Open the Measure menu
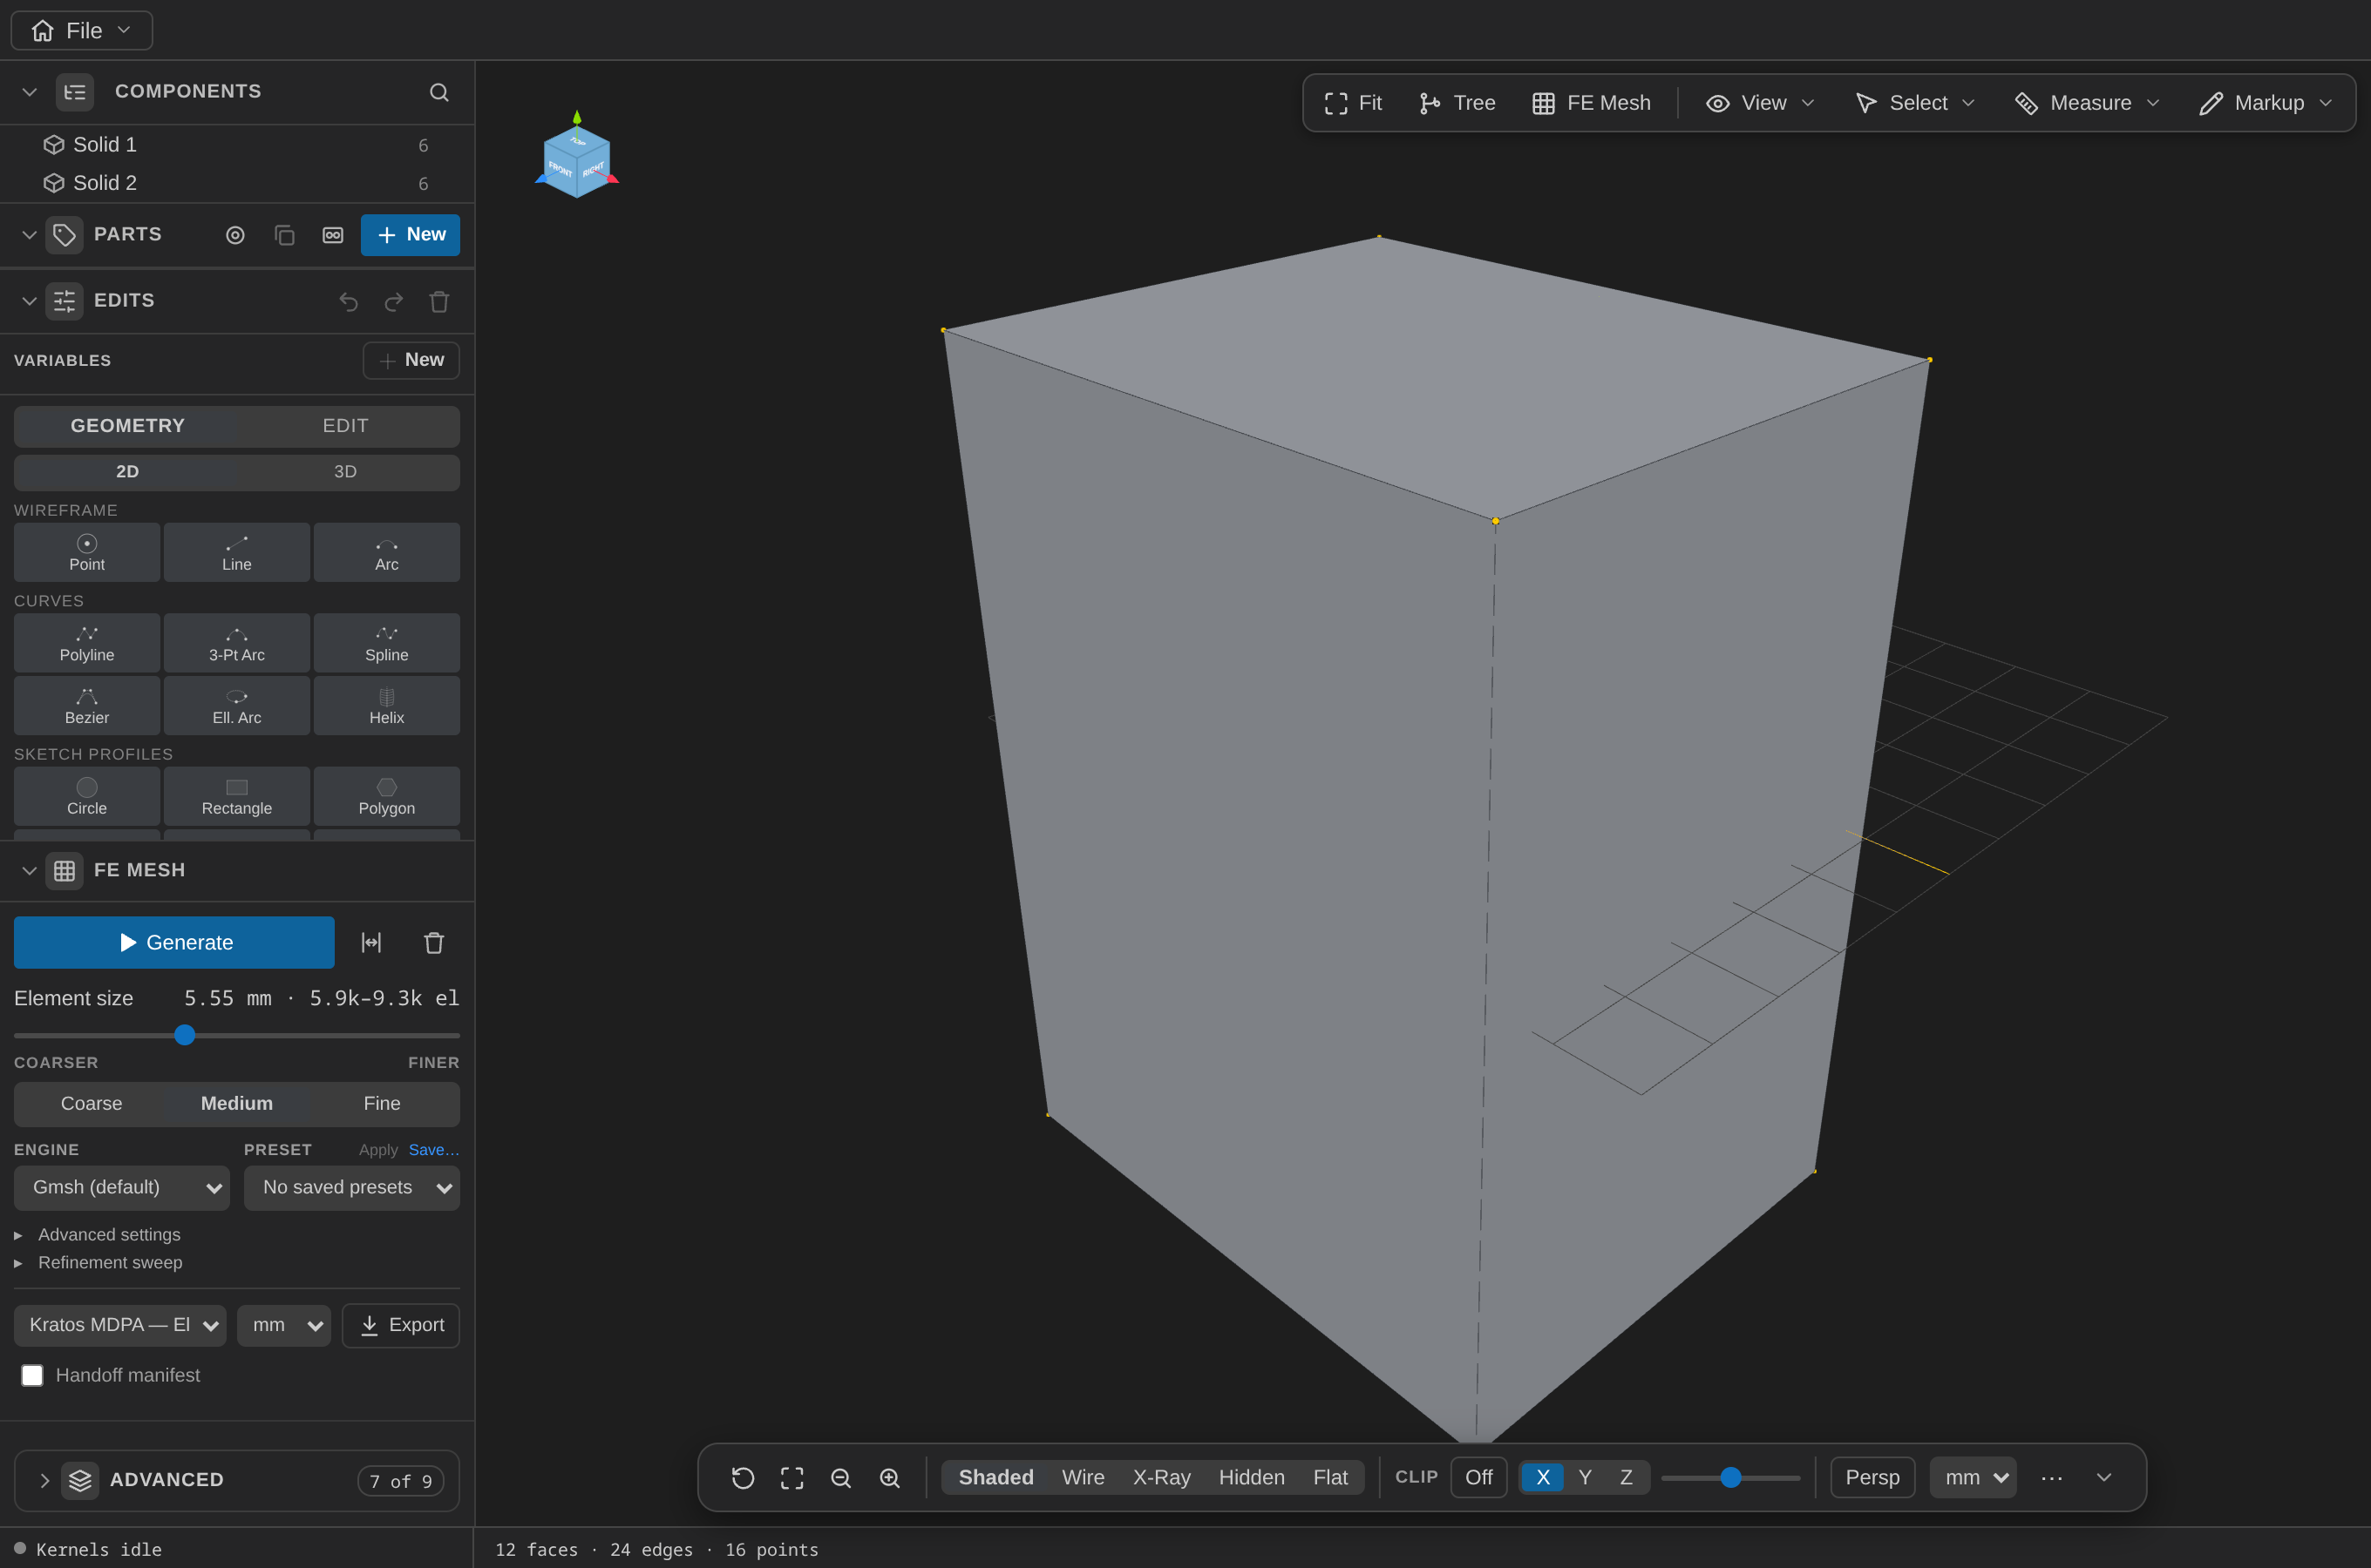The width and height of the screenshot is (2371, 1568). 2087,103
